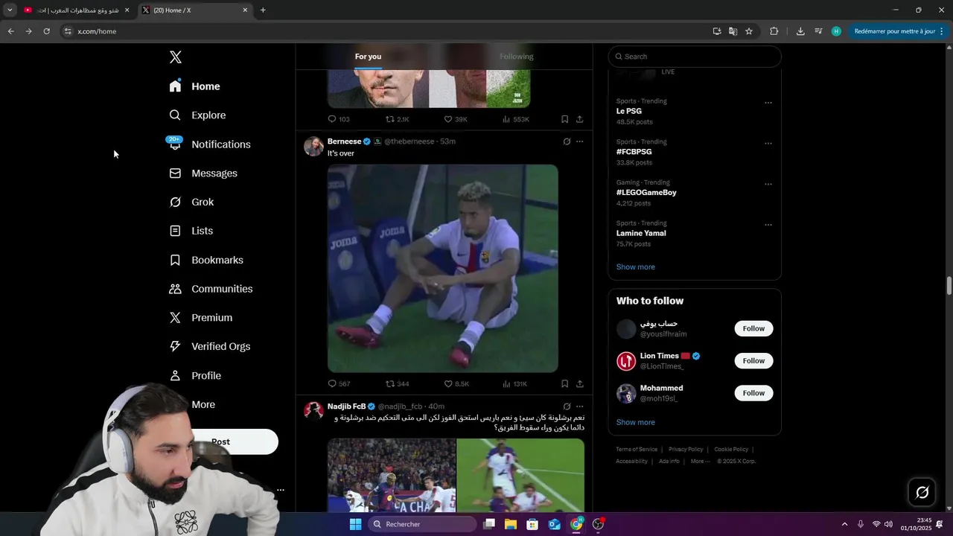This screenshot has height=536, width=953.
Task: Open a new Chrome tab
Action: (263, 10)
